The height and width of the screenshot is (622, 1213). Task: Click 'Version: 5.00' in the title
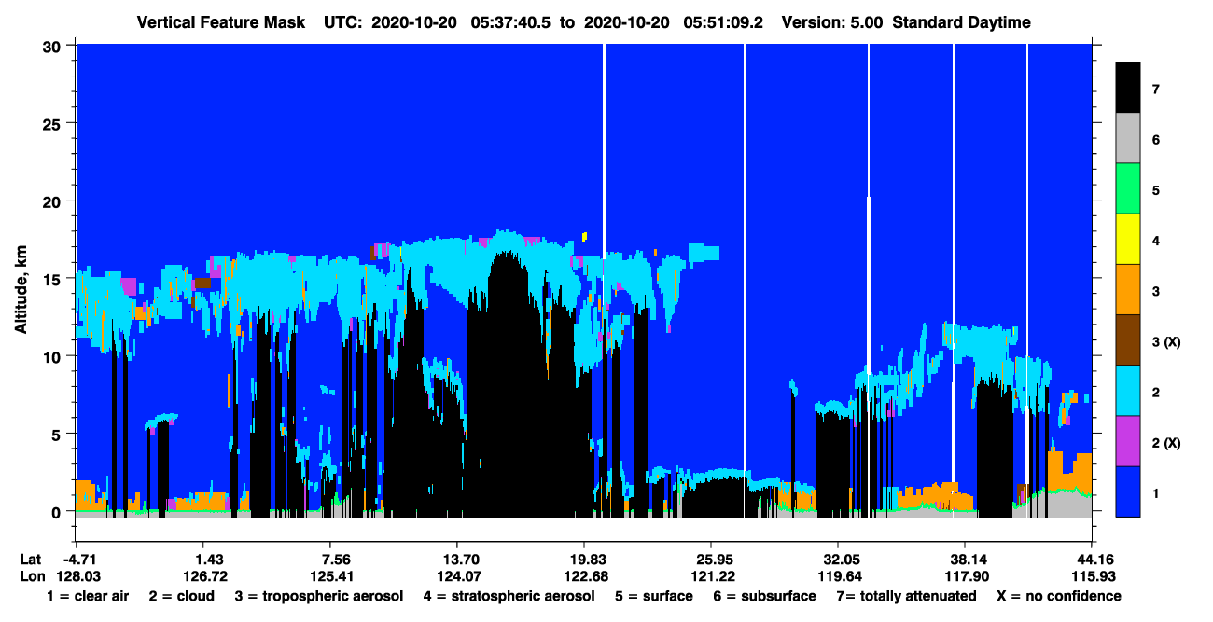tap(832, 22)
